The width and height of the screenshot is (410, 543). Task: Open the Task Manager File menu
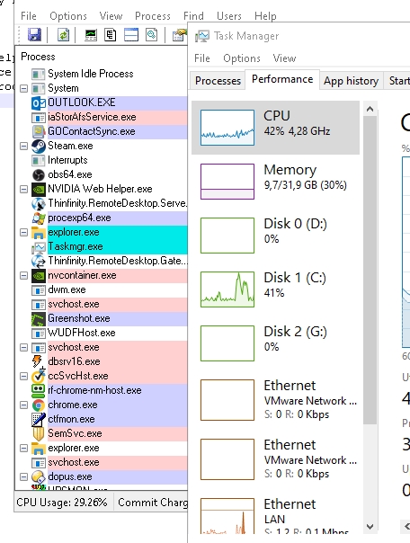tap(202, 58)
